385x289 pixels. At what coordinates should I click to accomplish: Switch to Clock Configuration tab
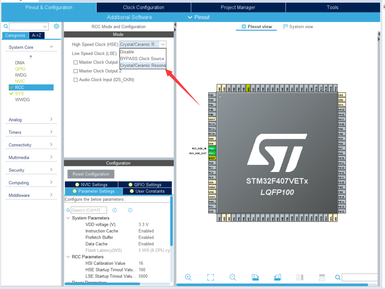click(143, 7)
